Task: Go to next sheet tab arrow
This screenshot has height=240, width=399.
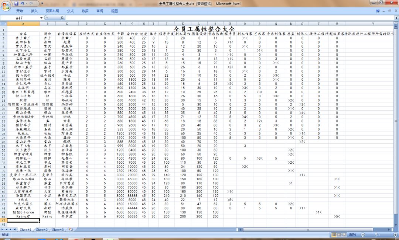Action: pyautogui.click(x=11, y=229)
